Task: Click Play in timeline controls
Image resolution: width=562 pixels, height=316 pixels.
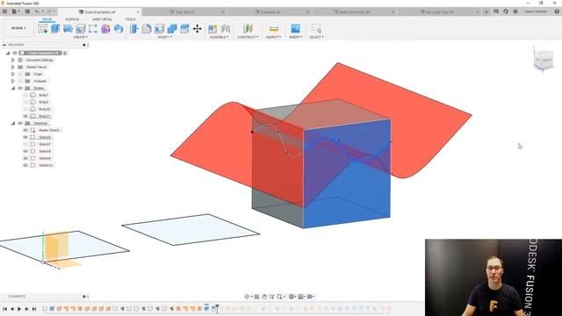Action: (x=19, y=308)
